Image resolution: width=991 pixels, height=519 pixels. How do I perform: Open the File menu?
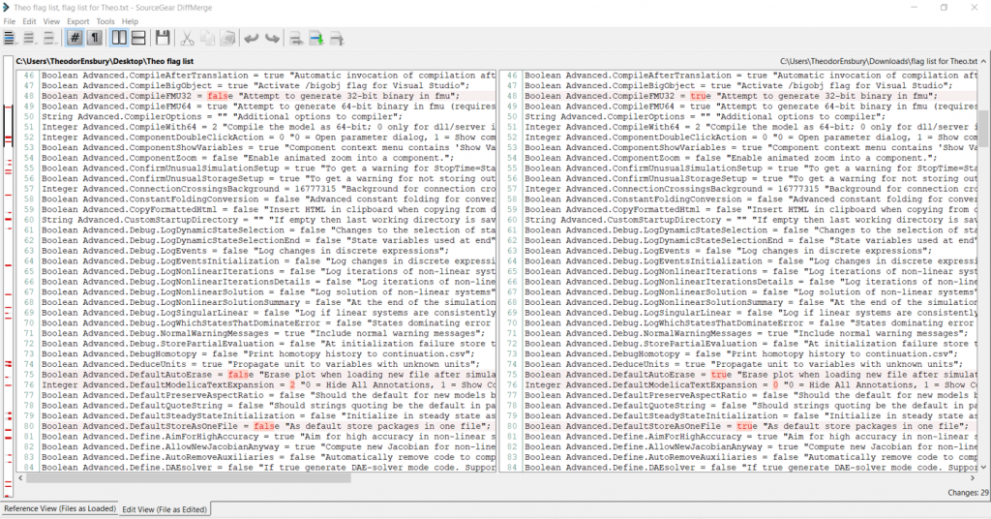point(10,21)
